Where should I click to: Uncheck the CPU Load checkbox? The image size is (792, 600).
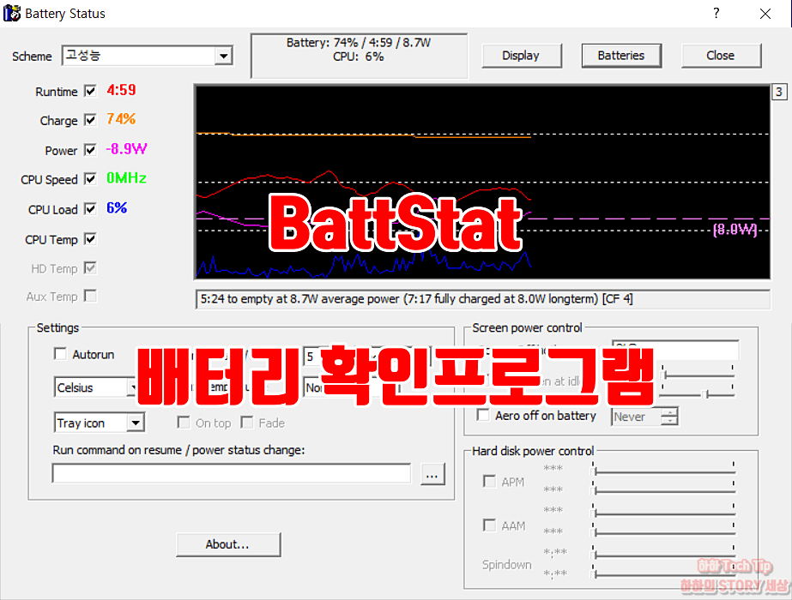[90, 209]
